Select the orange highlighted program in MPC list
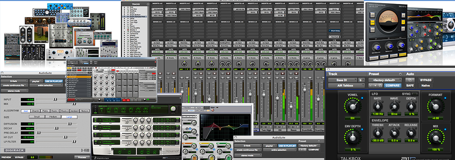The width and height of the screenshot is (455, 160). tap(79, 77)
